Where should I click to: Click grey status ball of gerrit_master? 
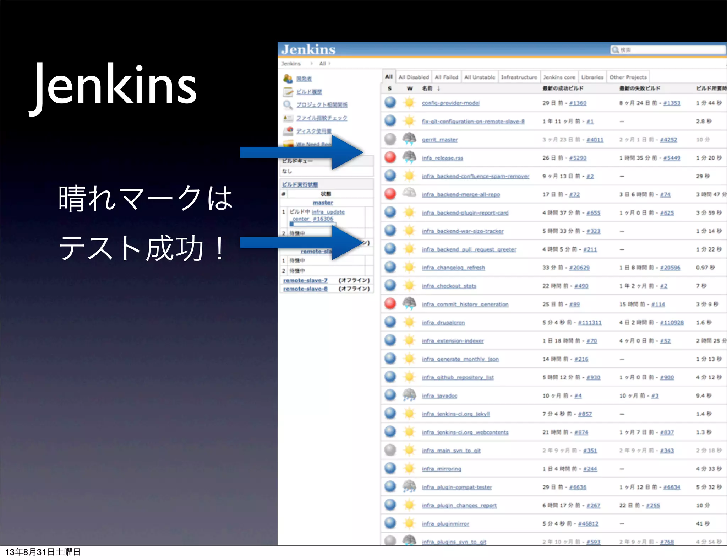[390, 139]
